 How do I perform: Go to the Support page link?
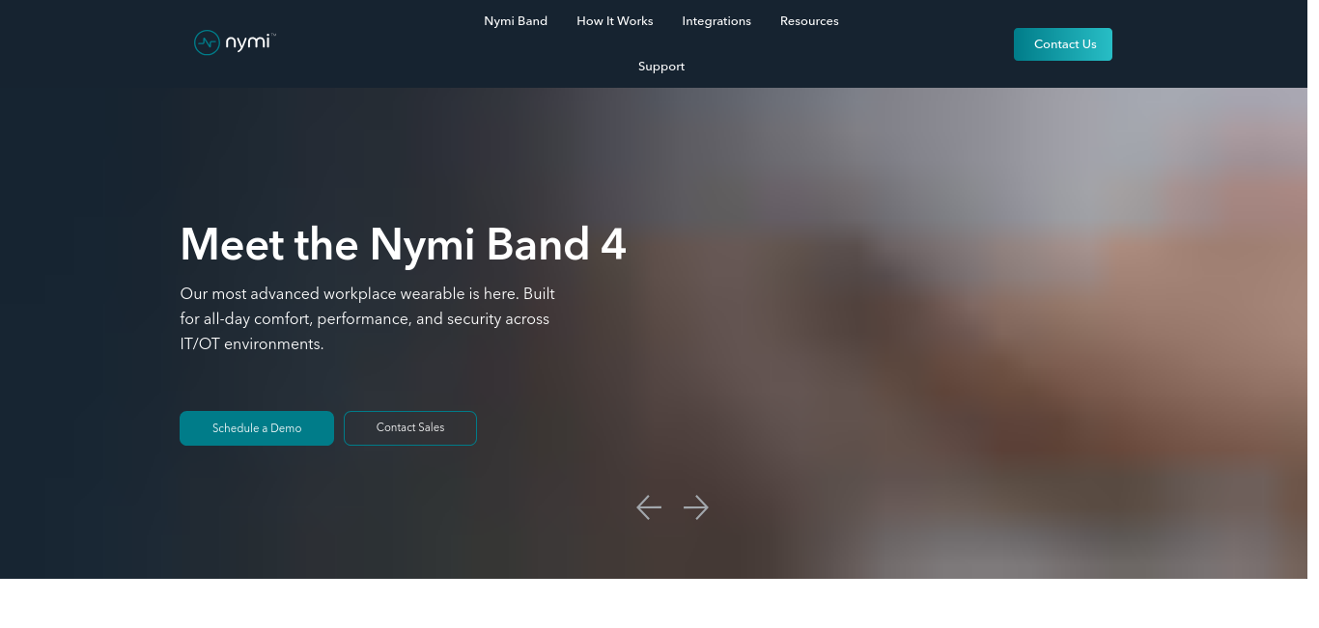[x=661, y=67]
